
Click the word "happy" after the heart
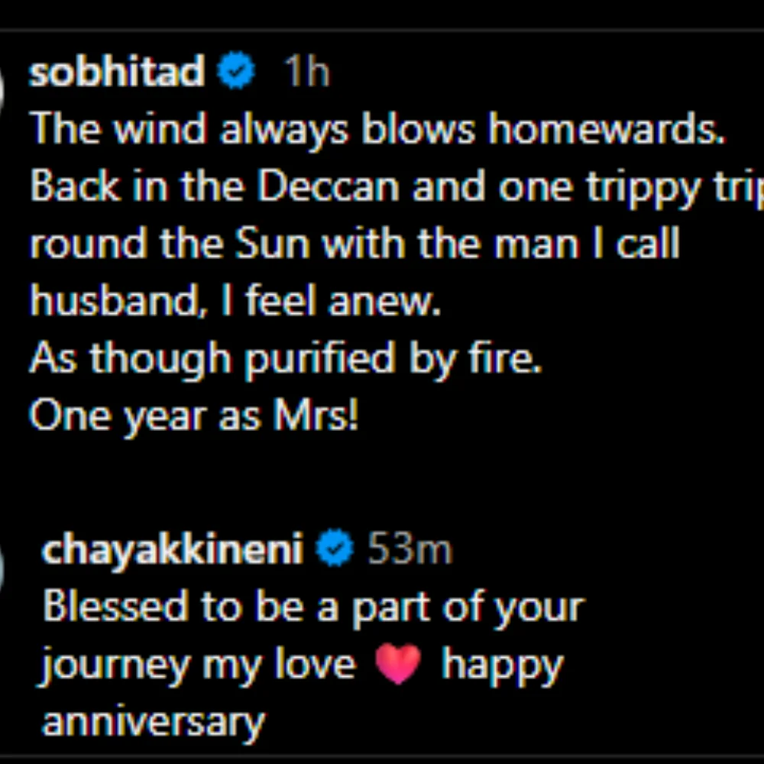point(502,666)
